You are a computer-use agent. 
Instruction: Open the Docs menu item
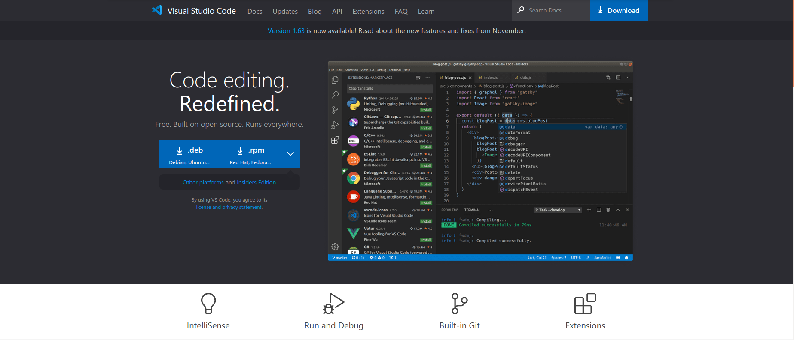(255, 12)
